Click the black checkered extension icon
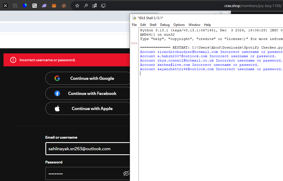The image size is (283, 181). (5, 5)
